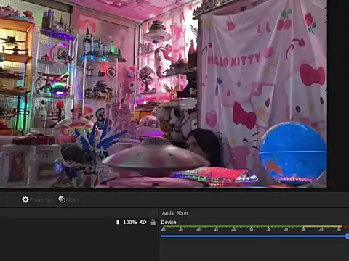Select the Device audio source label
Screen dimensions: 349x261
point(169,222)
